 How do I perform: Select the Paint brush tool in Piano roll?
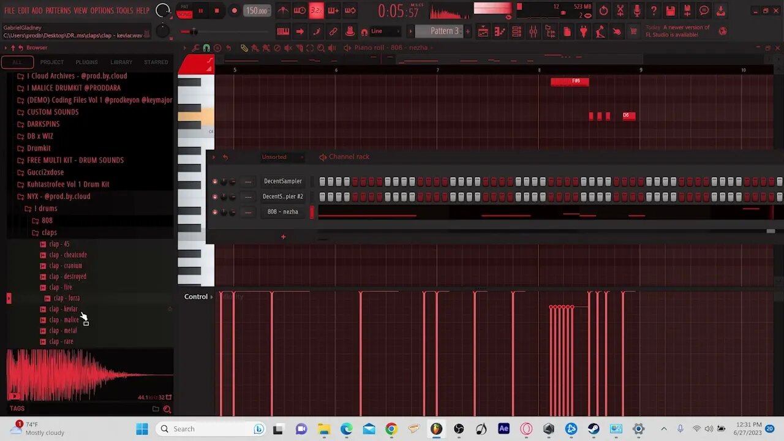click(255, 48)
